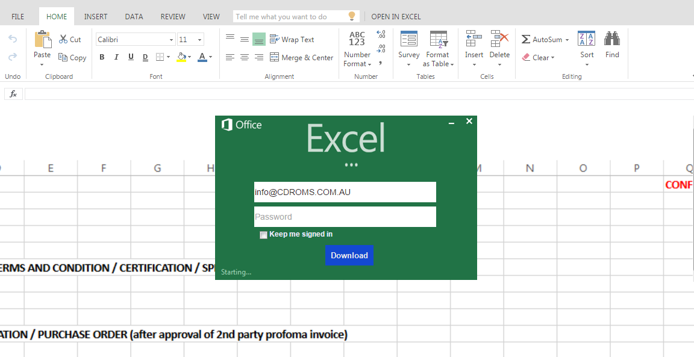Click the Delete cells icon
The image size is (694, 357).
click(x=499, y=39)
